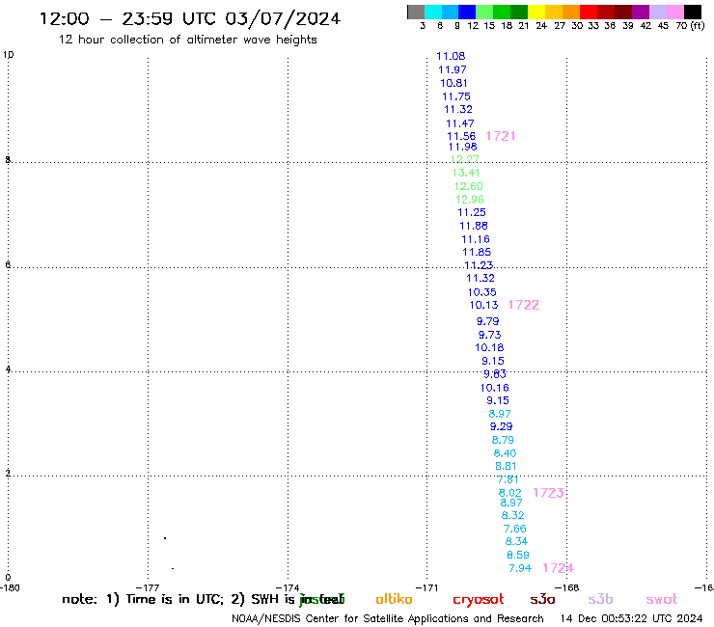Click the swot satellite label

tap(662, 599)
